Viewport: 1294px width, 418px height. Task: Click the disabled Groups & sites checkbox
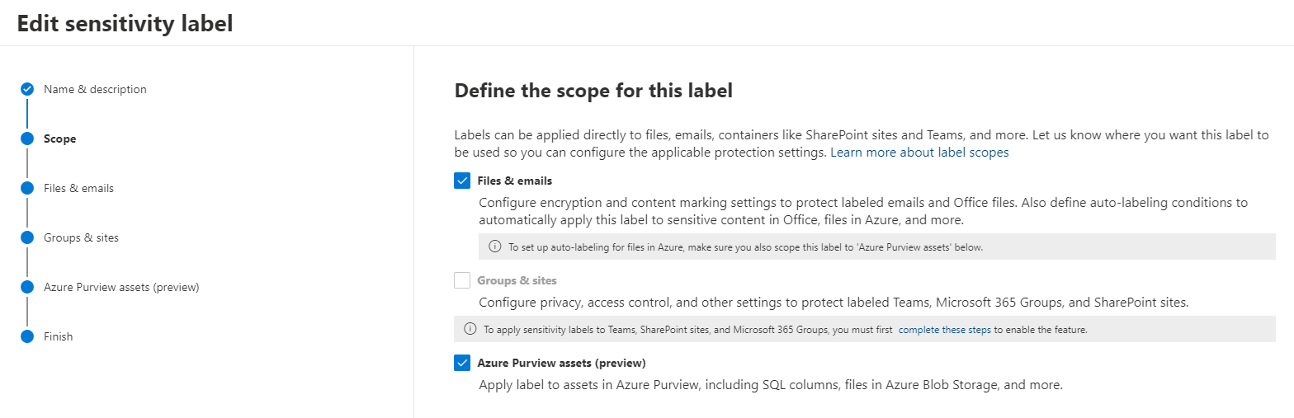pos(462,280)
